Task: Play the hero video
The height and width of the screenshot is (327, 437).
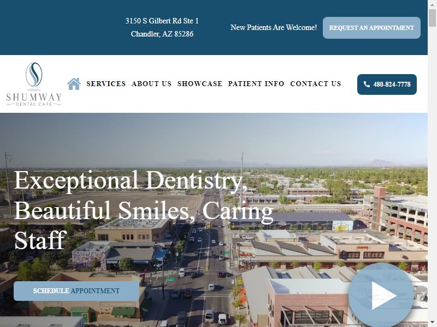Action: pyautogui.click(x=381, y=295)
